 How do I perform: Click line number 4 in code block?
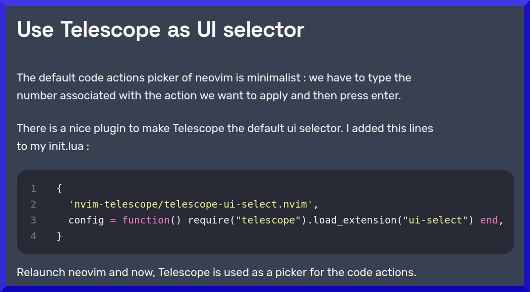point(33,236)
